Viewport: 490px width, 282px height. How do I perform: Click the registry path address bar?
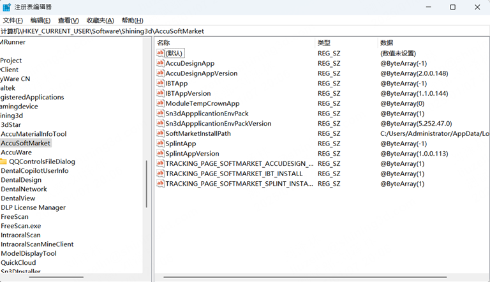point(245,31)
